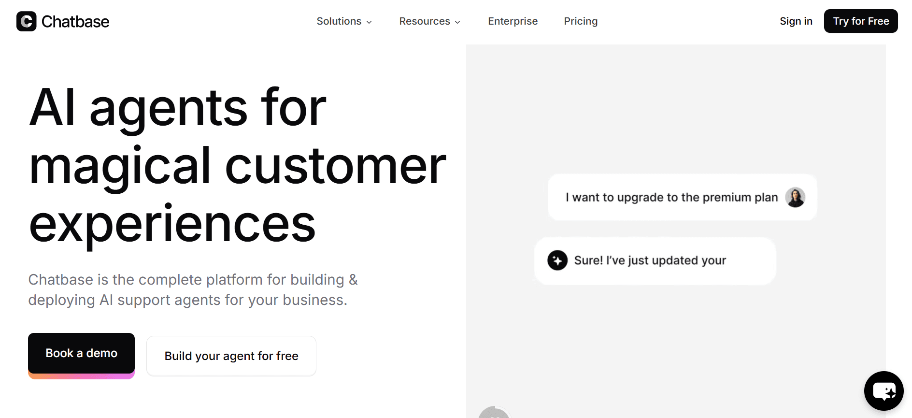Click the user avatar in chat message
This screenshot has width=912, height=418.
795,197
